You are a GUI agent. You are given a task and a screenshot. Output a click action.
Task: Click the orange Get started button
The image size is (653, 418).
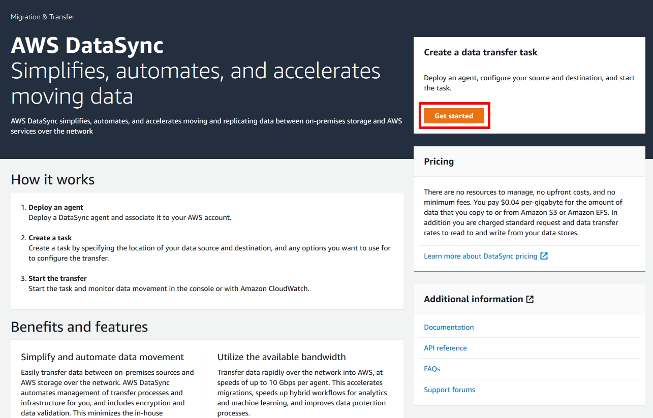point(454,116)
